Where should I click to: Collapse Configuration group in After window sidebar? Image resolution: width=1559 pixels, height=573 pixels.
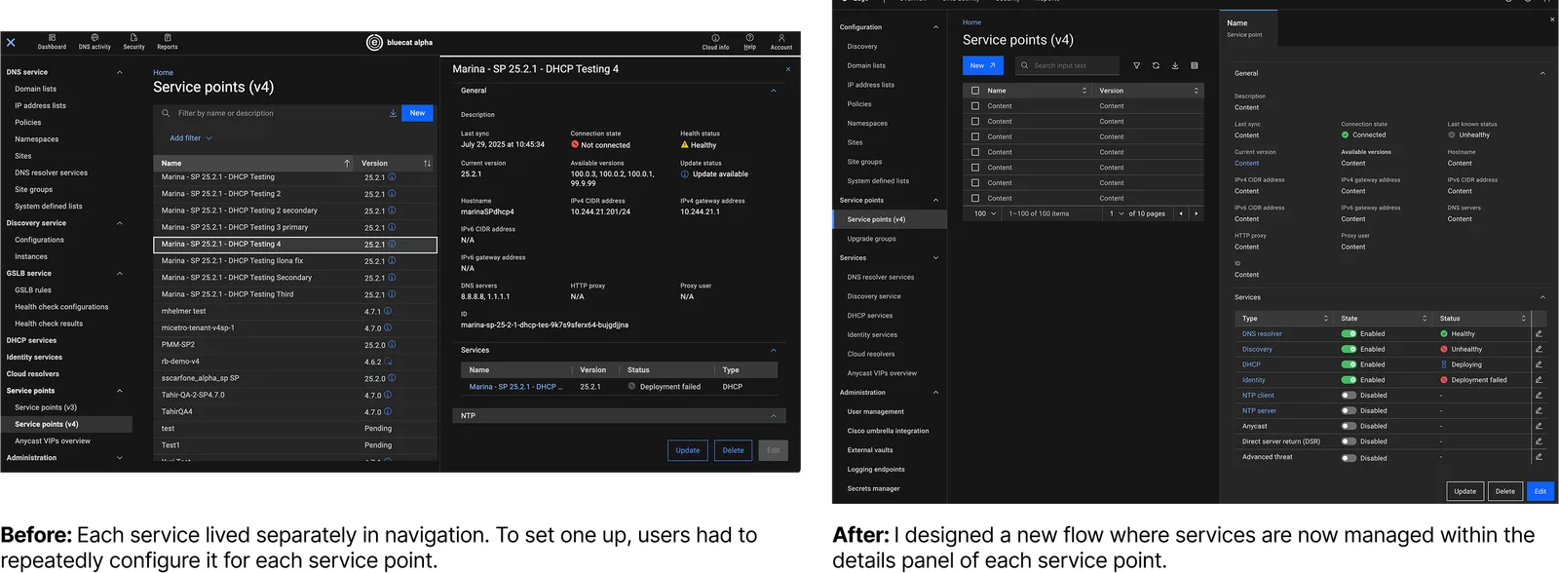(936, 27)
